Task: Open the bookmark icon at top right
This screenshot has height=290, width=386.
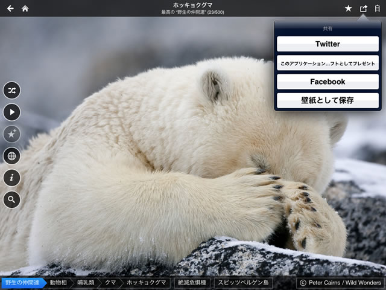Action: [x=377, y=8]
